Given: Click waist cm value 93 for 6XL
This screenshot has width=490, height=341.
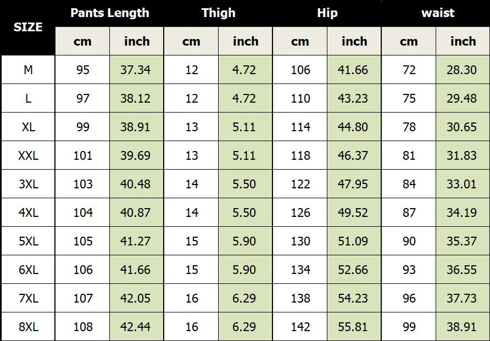Looking at the screenshot, I should pos(409,270).
